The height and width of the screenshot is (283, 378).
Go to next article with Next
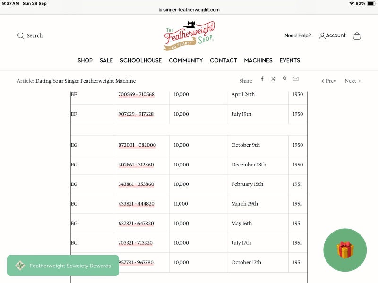point(352,81)
